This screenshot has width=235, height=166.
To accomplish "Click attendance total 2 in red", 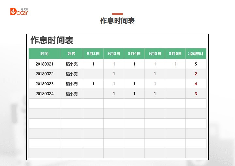I will pyautogui.click(x=196, y=74).
